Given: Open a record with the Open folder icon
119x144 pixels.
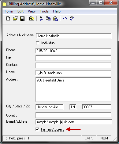Looking at the screenshot, I should coord(15,19).
